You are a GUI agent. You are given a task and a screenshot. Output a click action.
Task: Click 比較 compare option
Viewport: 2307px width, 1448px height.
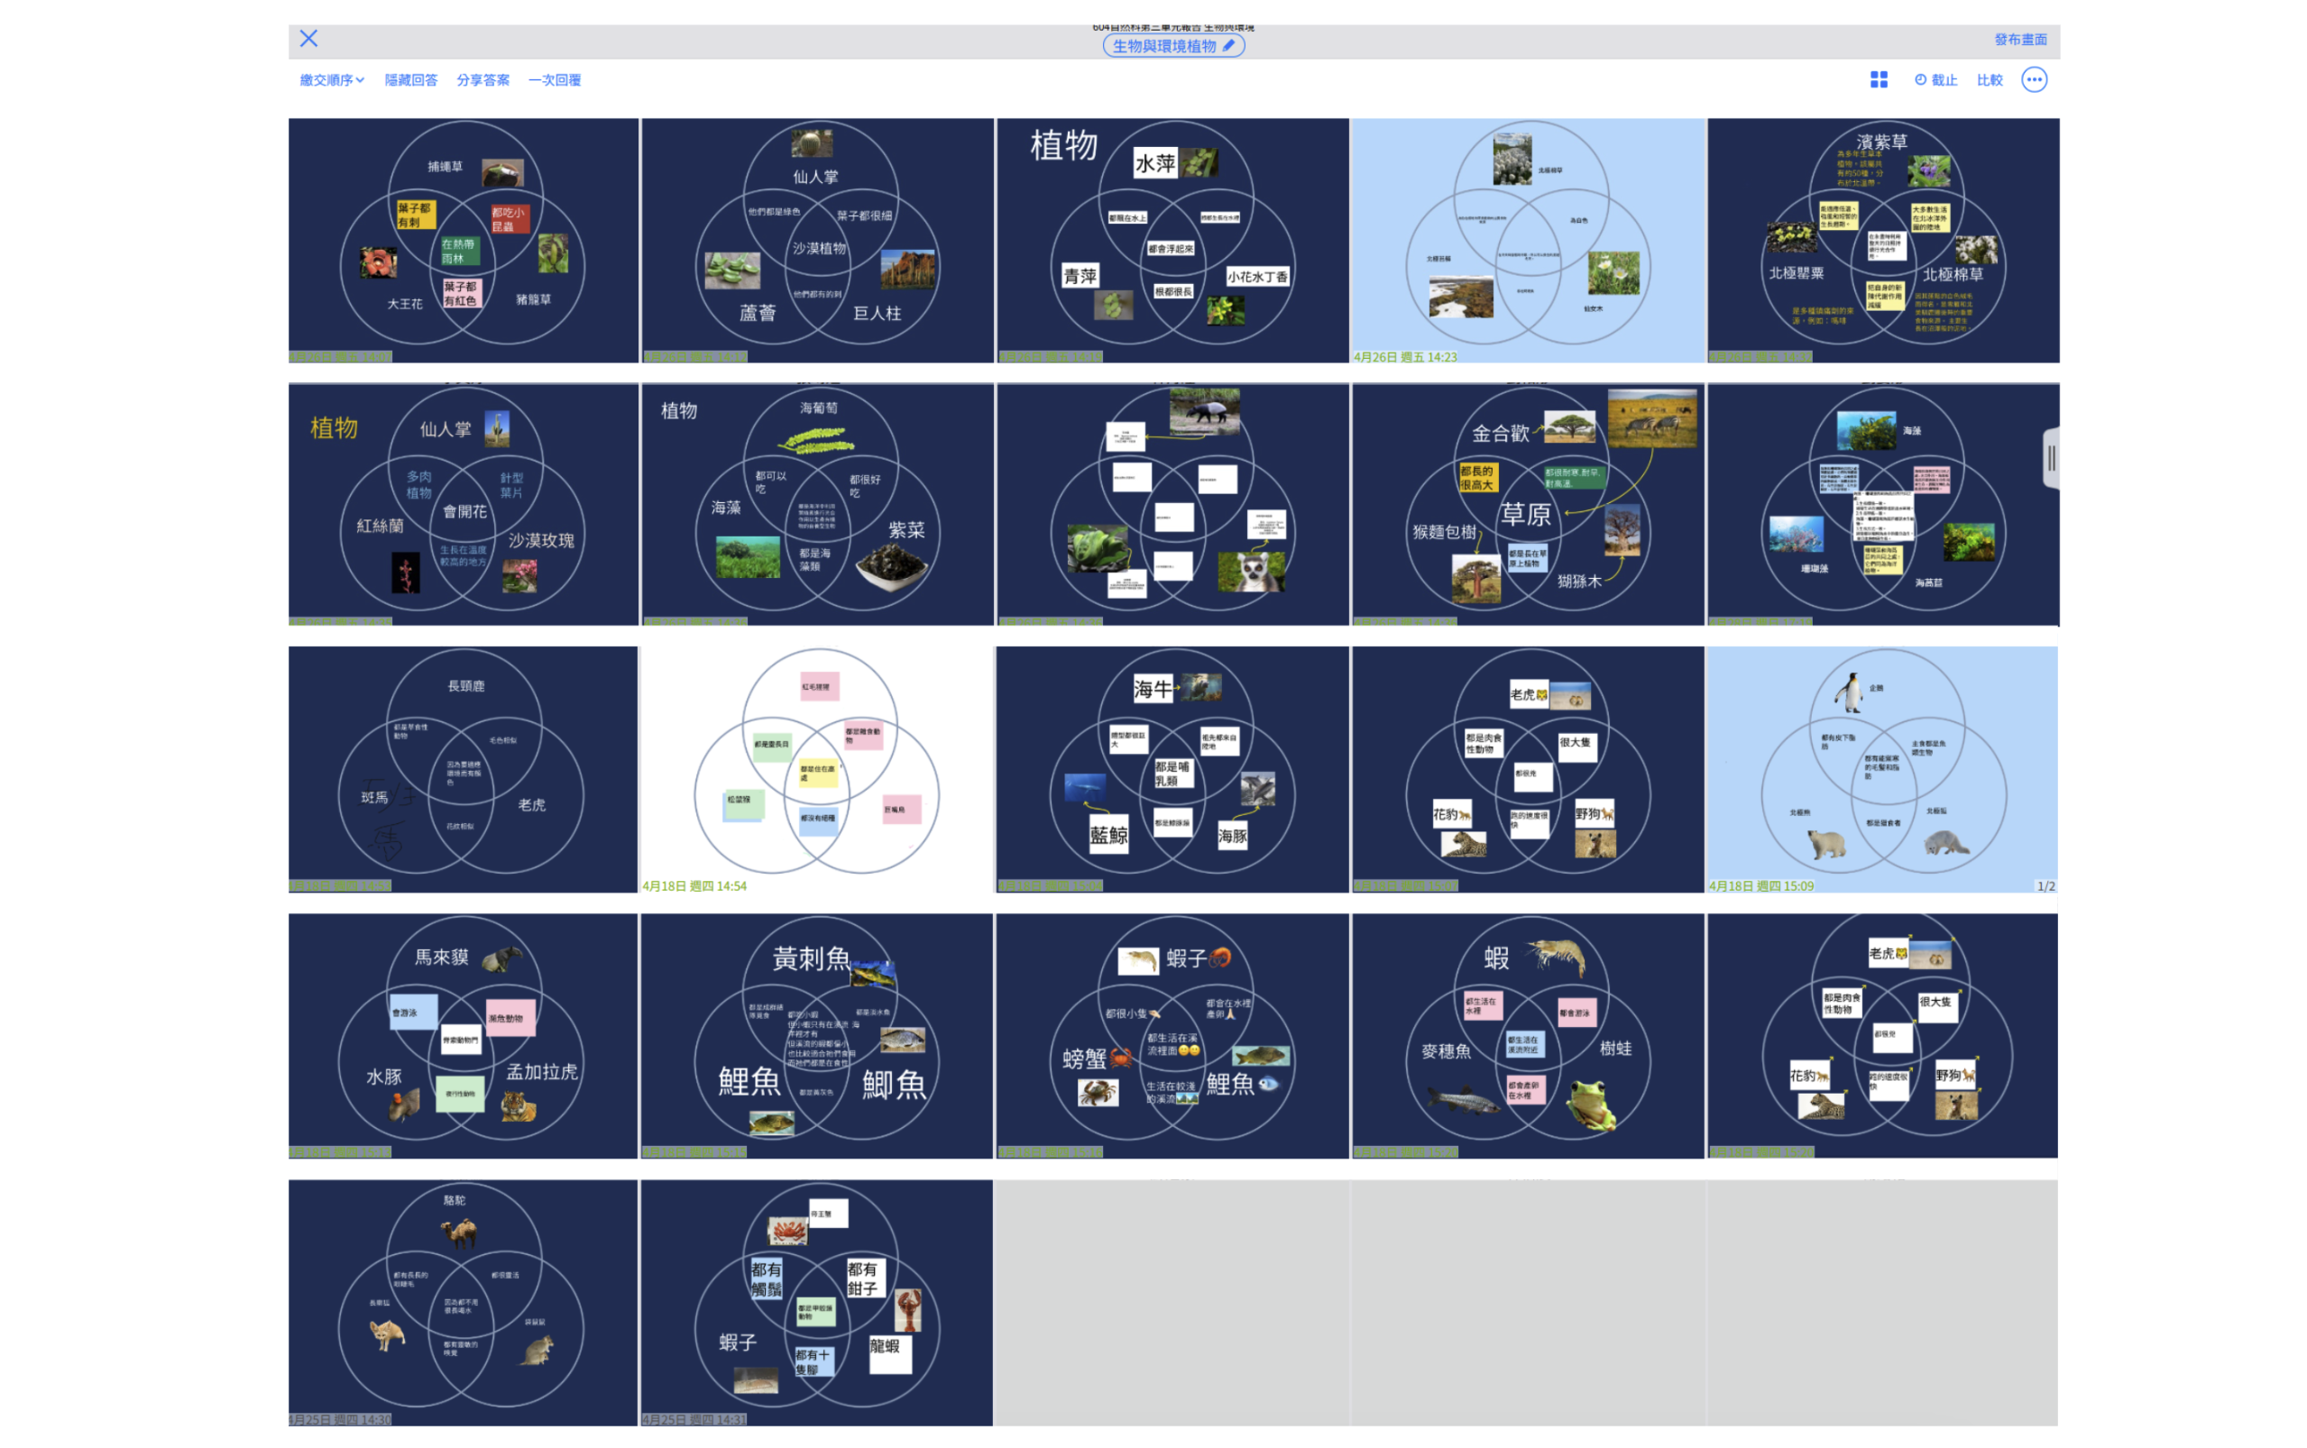click(x=1989, y=79)
